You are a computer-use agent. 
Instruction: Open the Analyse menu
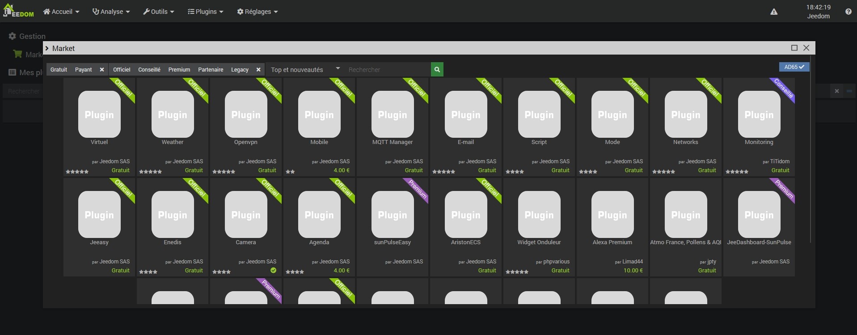(x=111, y=12)
